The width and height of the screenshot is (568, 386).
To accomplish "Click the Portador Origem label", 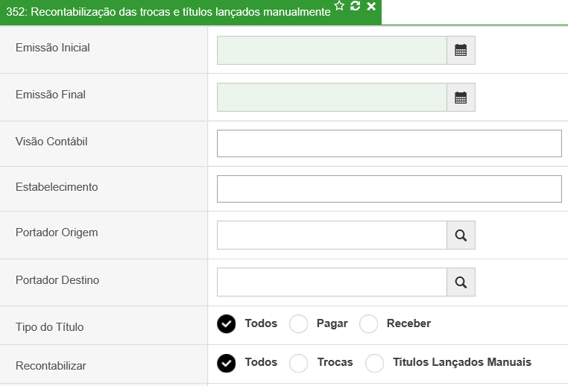I will [x=57, y=232].
